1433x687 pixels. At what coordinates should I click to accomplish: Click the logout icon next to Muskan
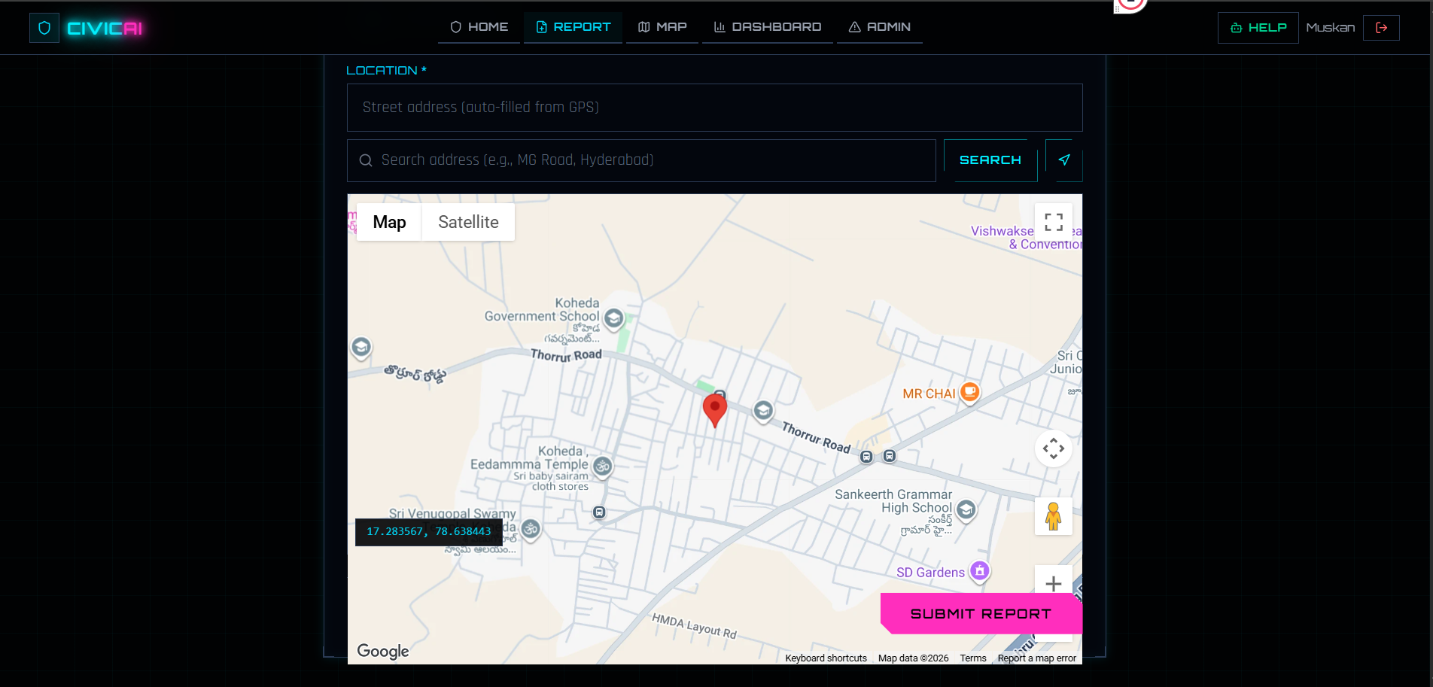point(1381,28)
